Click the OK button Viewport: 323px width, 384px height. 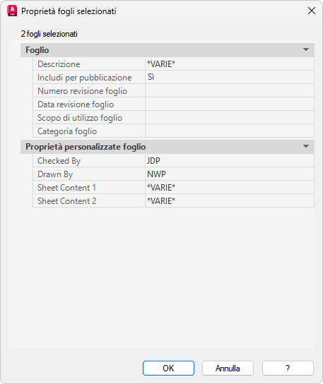pos(168,368)
